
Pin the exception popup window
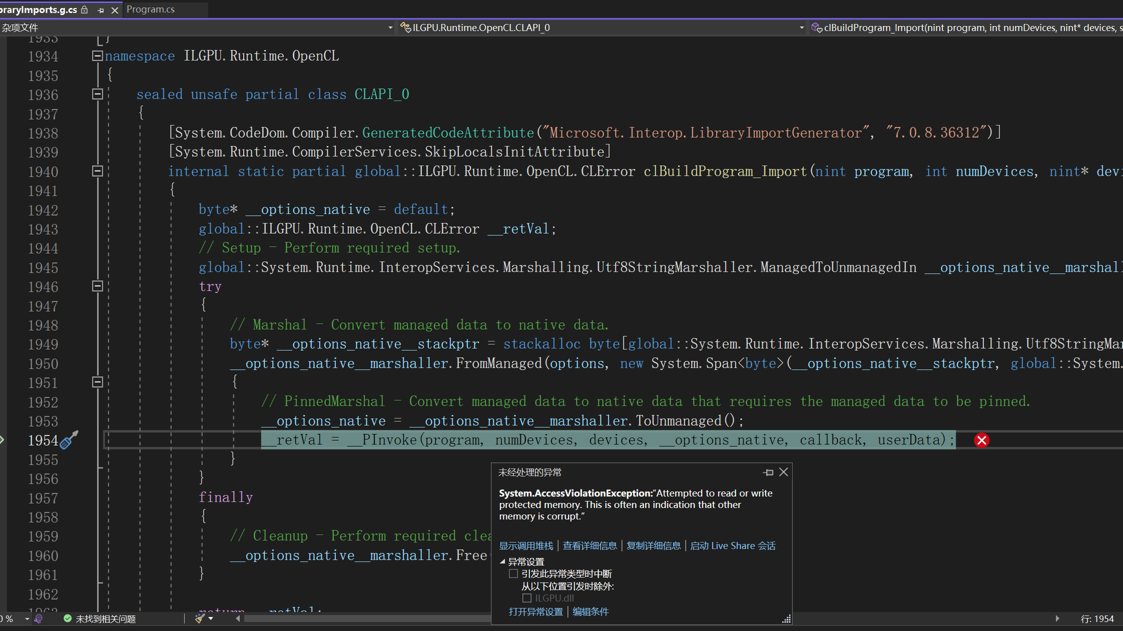[x=769, y=472]
